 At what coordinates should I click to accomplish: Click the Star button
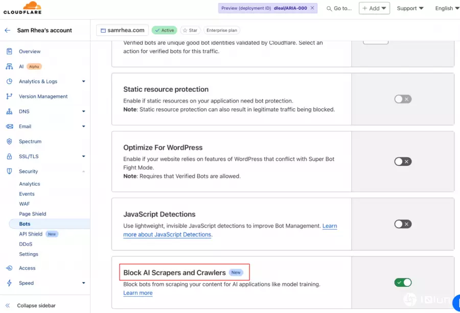coord(190,30)
